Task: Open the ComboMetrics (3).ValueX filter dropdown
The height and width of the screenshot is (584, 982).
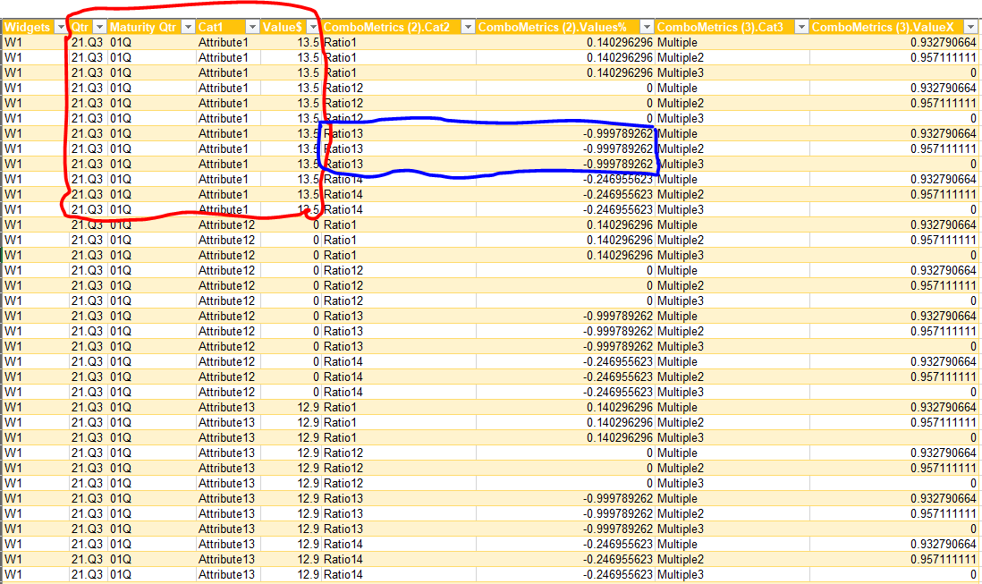Action: 970,27
